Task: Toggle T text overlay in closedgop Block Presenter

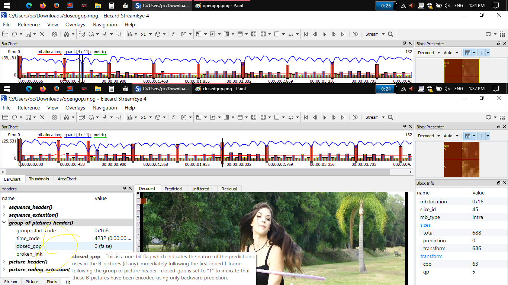Action: (482, 53)
